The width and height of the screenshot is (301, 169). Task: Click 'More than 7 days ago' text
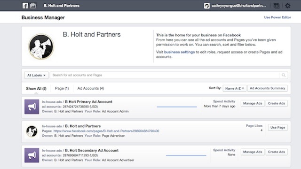click(x=220, y=107)
